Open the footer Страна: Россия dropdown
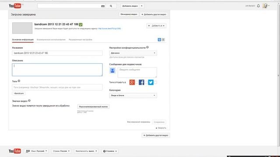 [x=61, y=151]
